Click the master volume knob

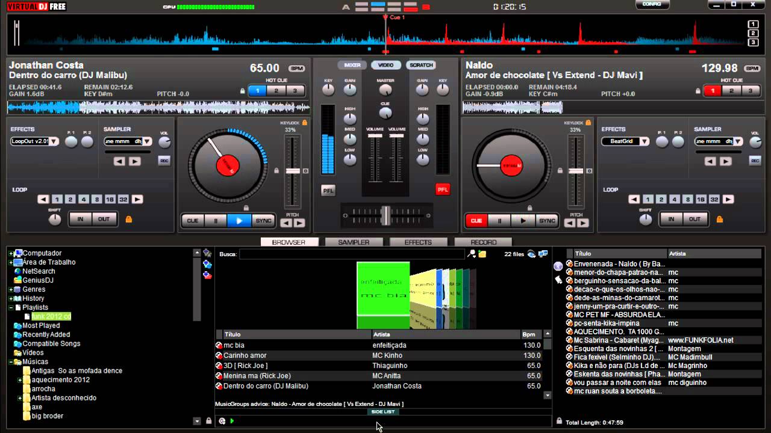pyautogui.click(x=385, y=90)
